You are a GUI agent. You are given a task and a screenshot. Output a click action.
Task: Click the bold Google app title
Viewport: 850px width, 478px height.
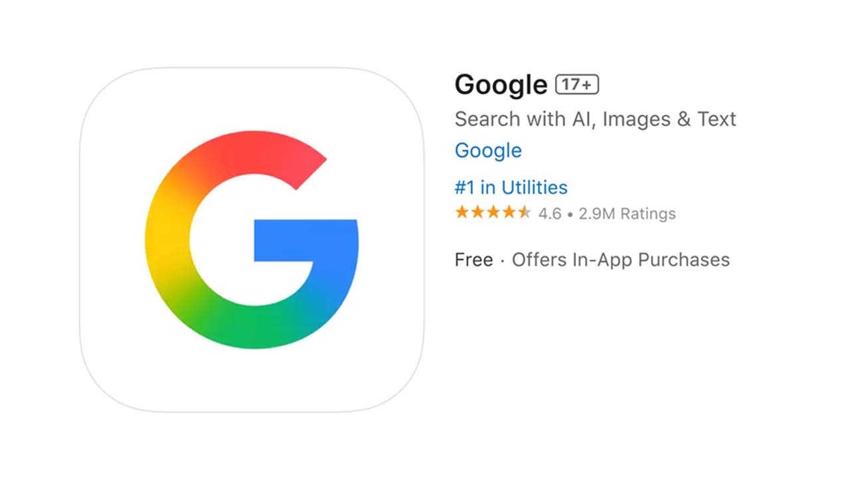pyautogui.click(x=501, y=85)
